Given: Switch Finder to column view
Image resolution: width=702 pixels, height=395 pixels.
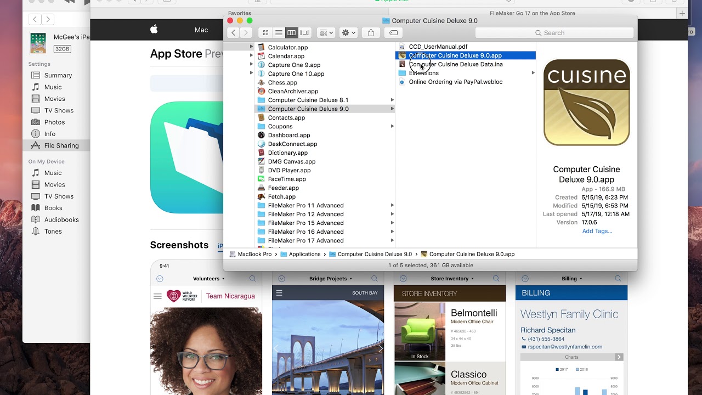Looking at the screenshot, I should coord(291,33).
